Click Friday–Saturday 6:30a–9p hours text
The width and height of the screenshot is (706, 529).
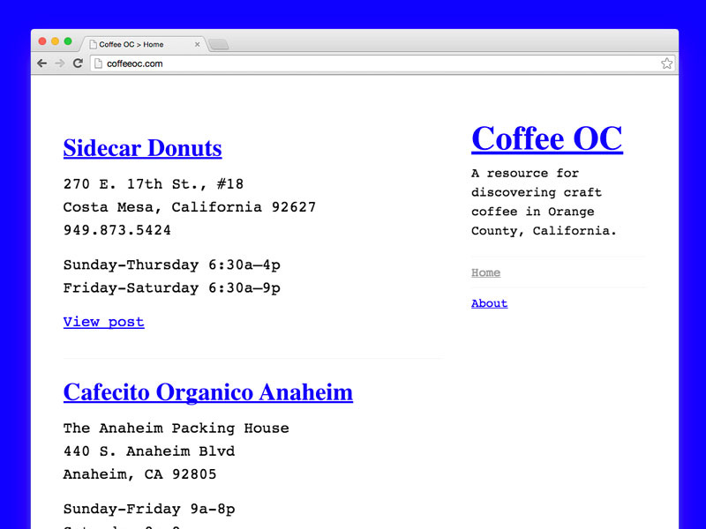click(x=171, y=287)
